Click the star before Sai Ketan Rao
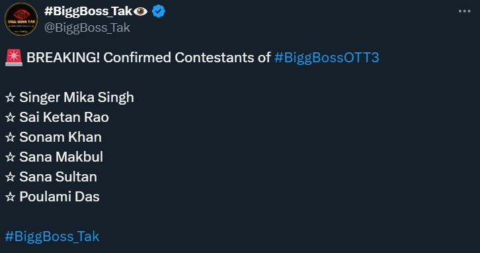Image resolution: width=480 pixels, height=253 pixels. (10, 117)
